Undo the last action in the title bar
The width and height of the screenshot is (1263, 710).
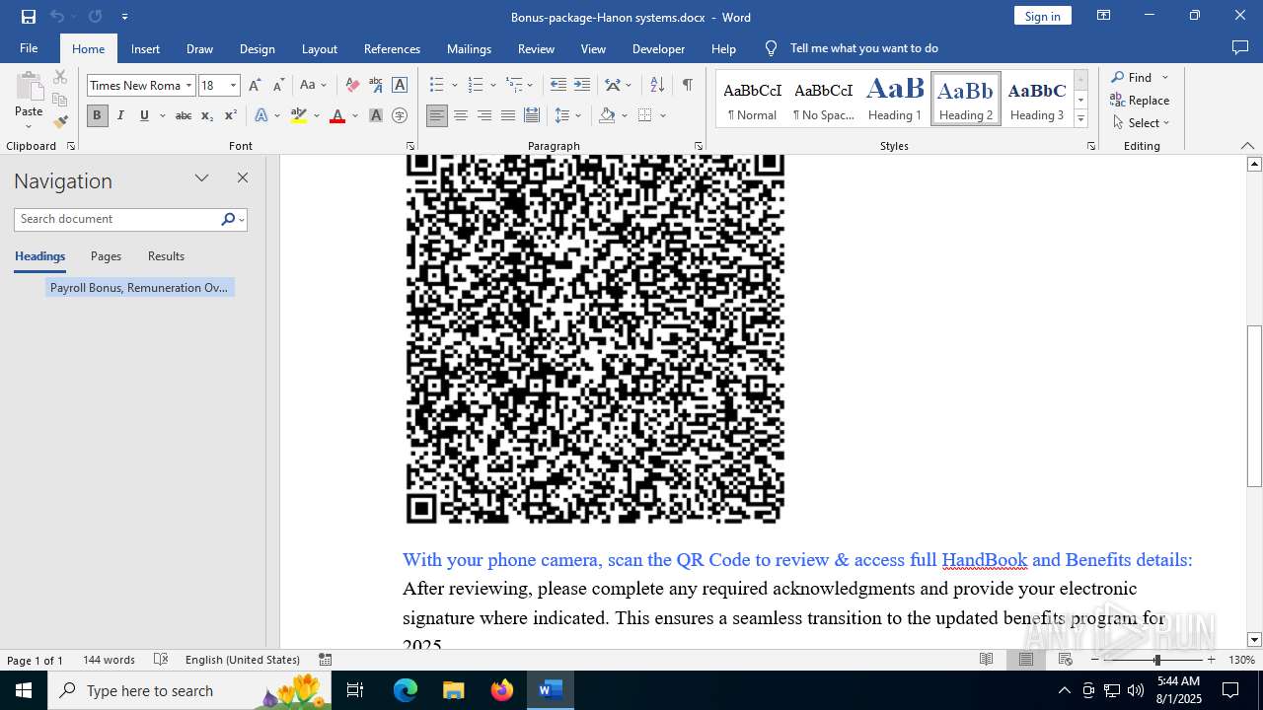pos(57,17)
